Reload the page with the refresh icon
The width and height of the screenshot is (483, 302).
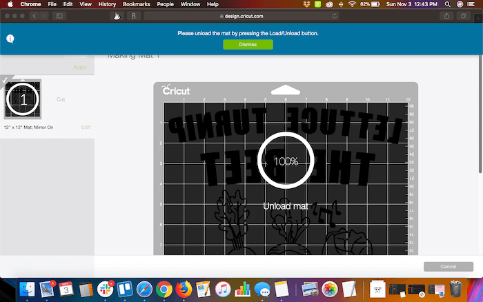click(334, 16)
